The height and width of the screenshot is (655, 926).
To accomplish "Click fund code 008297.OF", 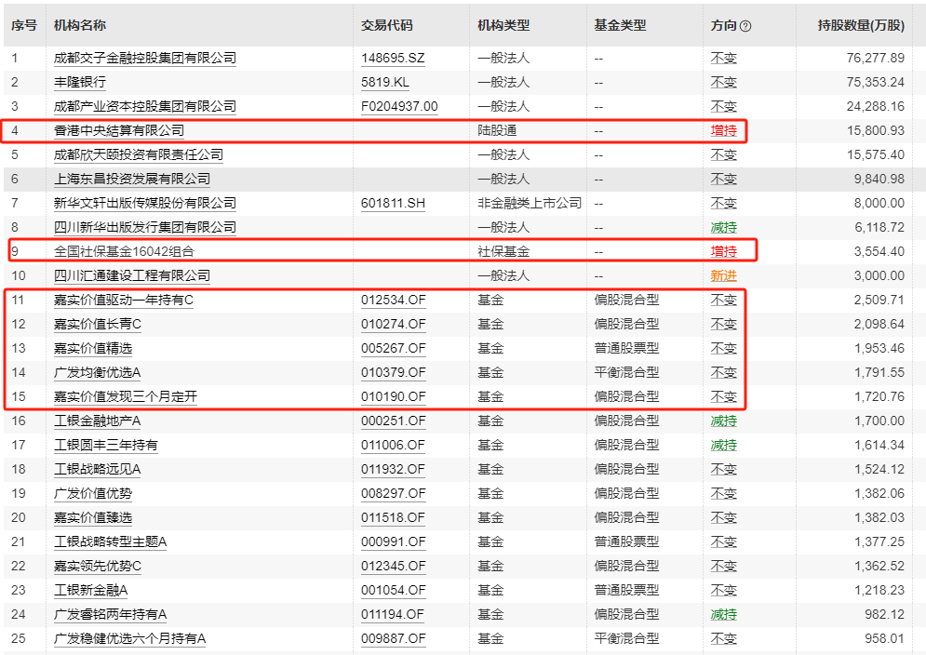I will click(394, 494).
